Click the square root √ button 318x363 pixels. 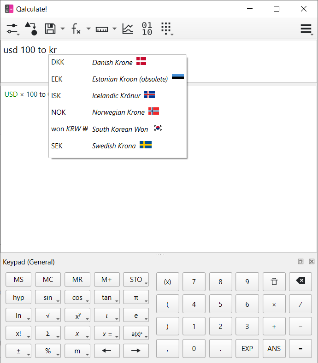point(48,315)
